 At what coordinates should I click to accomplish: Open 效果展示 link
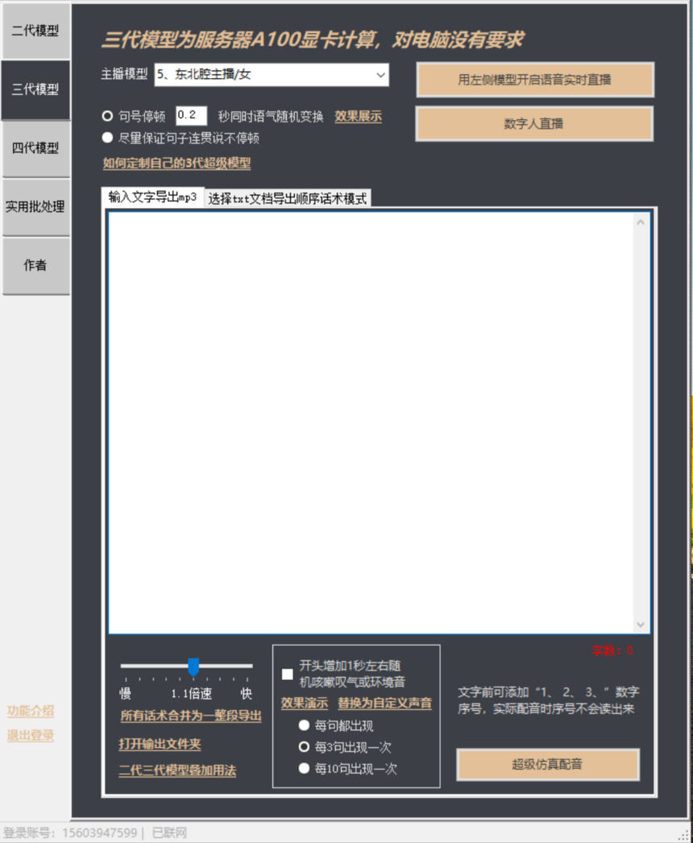point(359,116)
